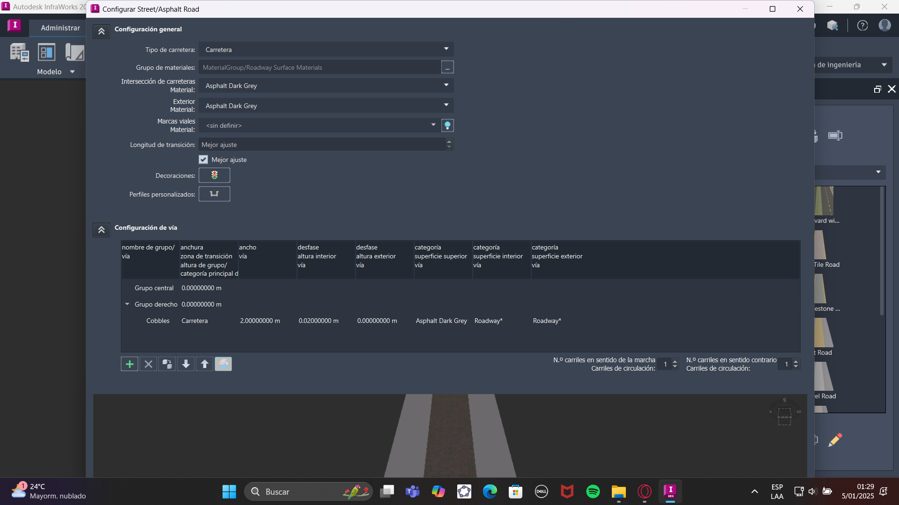Collapse the Configuración general section
899x505 pixels.
point(101,31)
